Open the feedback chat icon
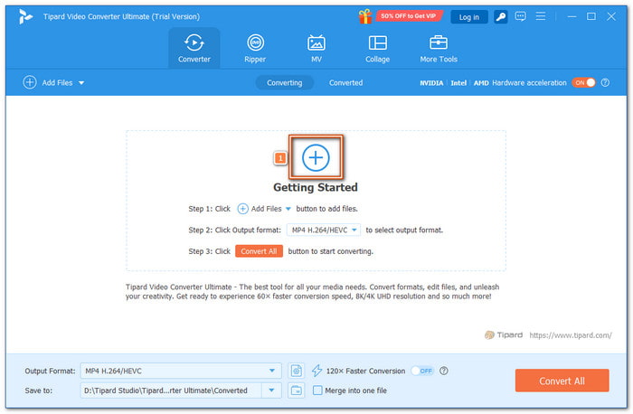633x414 pixels. coord(520,16)
